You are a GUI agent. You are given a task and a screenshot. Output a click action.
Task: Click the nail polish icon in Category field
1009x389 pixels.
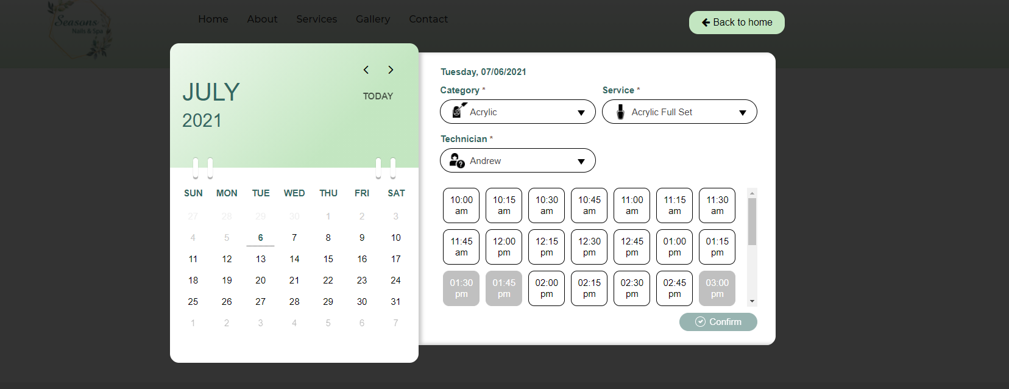458,111
